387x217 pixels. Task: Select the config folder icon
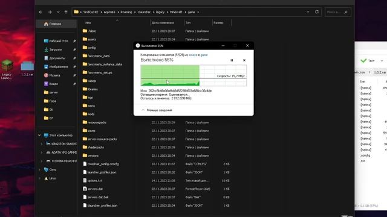click(x=85, y=48)
